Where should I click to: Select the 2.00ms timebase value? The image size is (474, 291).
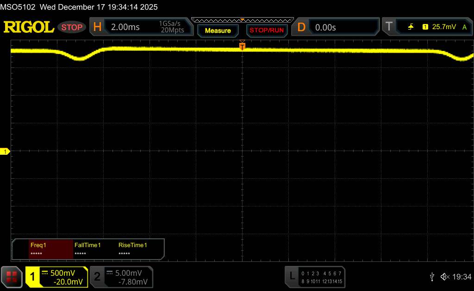(x=125, y=27)
